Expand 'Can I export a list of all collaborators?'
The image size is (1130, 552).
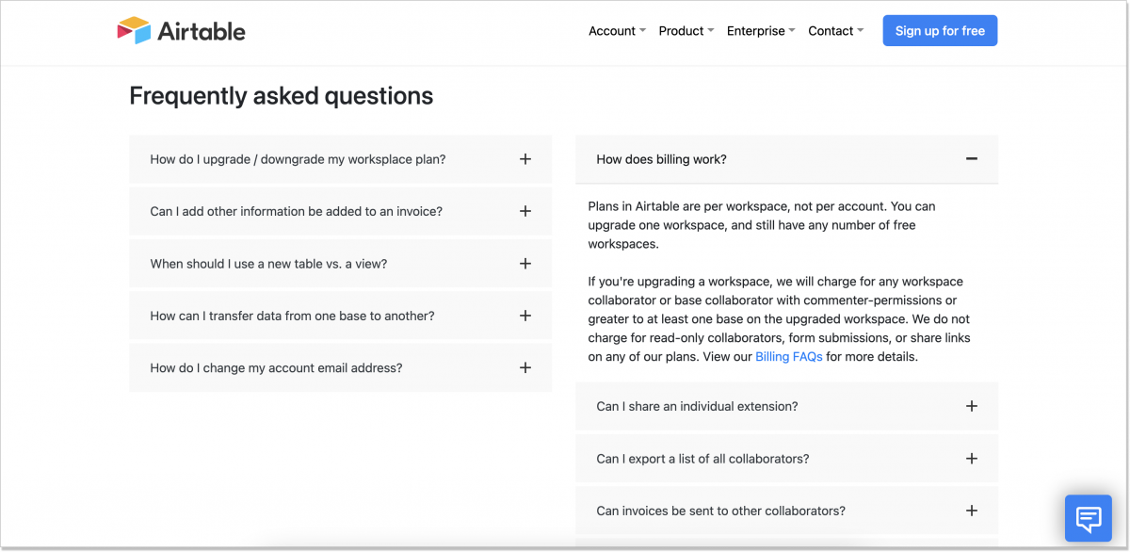(x=786, y=458)
